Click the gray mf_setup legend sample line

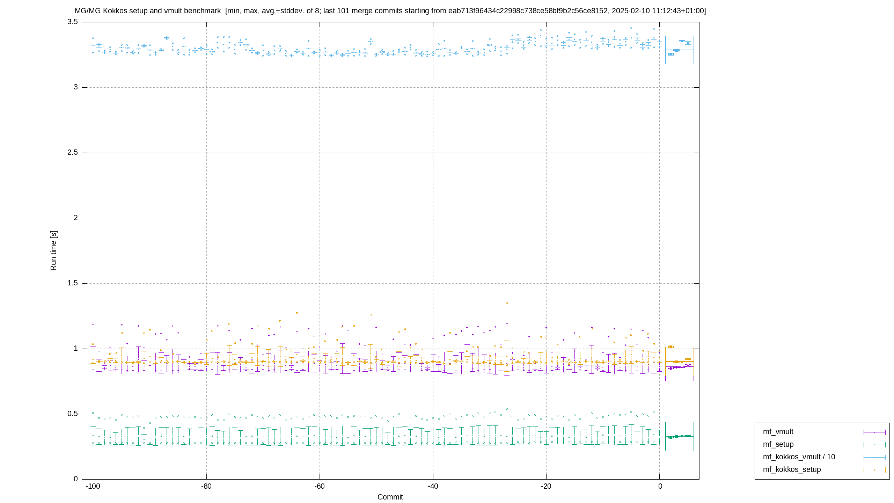click(874, 445)
